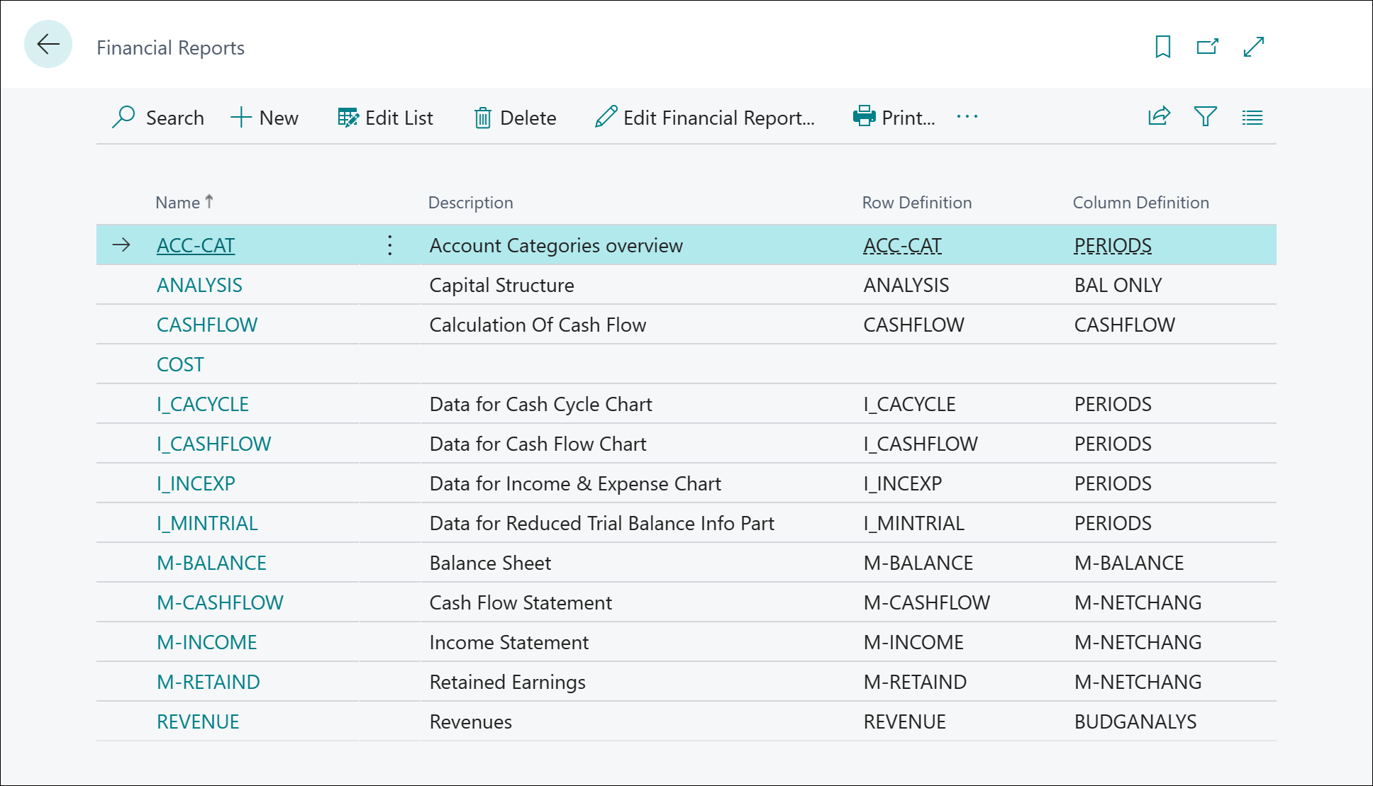Open the Search function
The height and width of the screenshot is (786, 1373).
tap(157, 118)
